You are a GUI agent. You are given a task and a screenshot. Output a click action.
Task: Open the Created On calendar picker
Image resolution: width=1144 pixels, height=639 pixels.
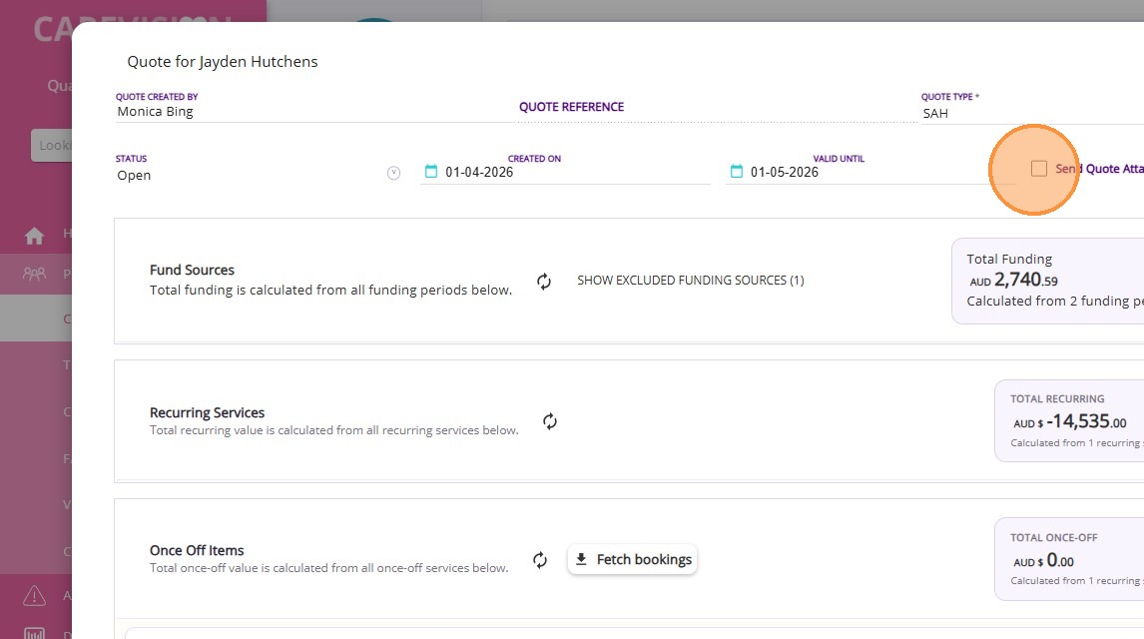click(431, 172)
